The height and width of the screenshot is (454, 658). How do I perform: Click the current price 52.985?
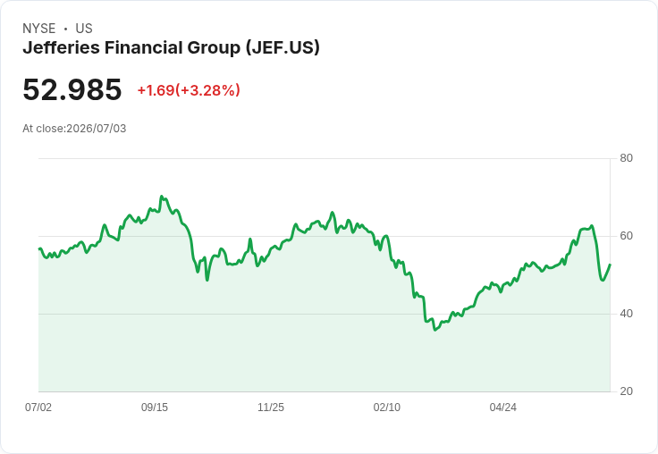point(72,89)
